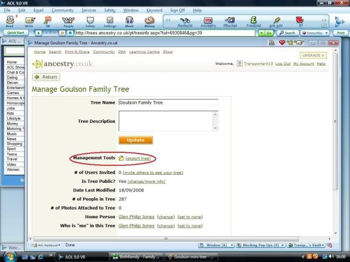Open the address bar history dropdown
Viewport: 350px width, 262px height.
click(261, 33)
